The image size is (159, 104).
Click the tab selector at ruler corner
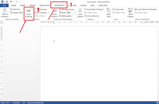tap(2, 22)
